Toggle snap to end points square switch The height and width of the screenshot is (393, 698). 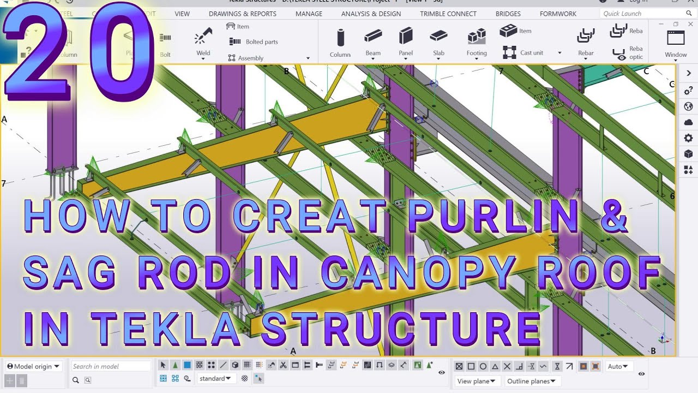[x=471, y=366]
